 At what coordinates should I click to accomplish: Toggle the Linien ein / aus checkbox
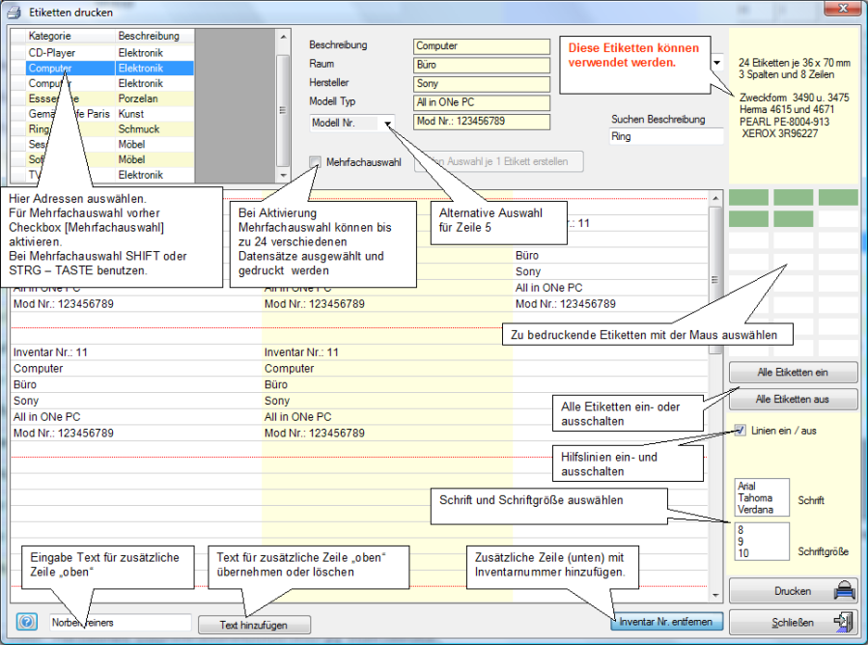[740, 431]
